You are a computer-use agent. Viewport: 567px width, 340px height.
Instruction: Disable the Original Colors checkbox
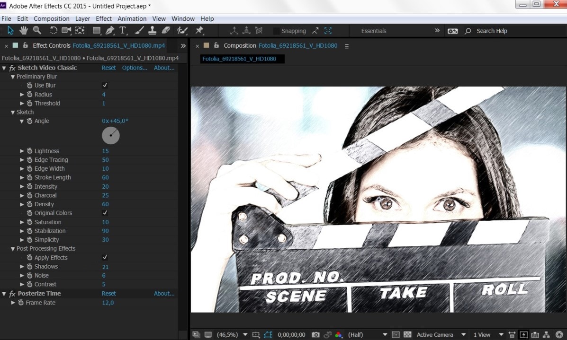point(105,213)
